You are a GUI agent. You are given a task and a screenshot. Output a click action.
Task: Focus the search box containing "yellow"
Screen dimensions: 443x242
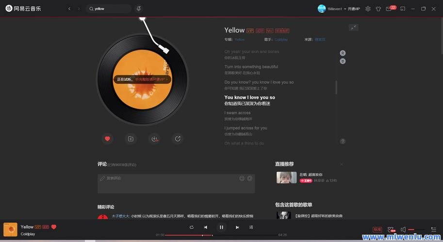[x=109, y=9]
